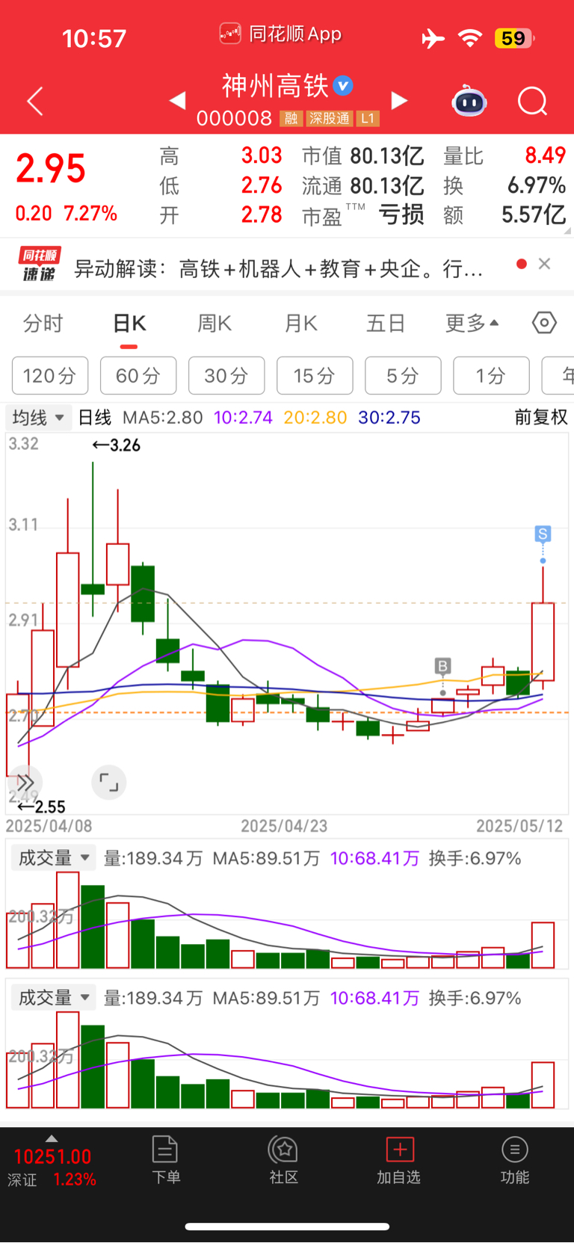The width and height of the screenshot is (574, 1243).
Task: Switch to 五日 tab
Action: pos(386,323)
